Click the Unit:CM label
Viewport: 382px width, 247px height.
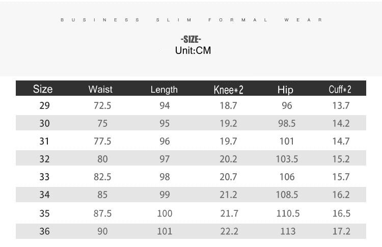(x=193, y=50)
